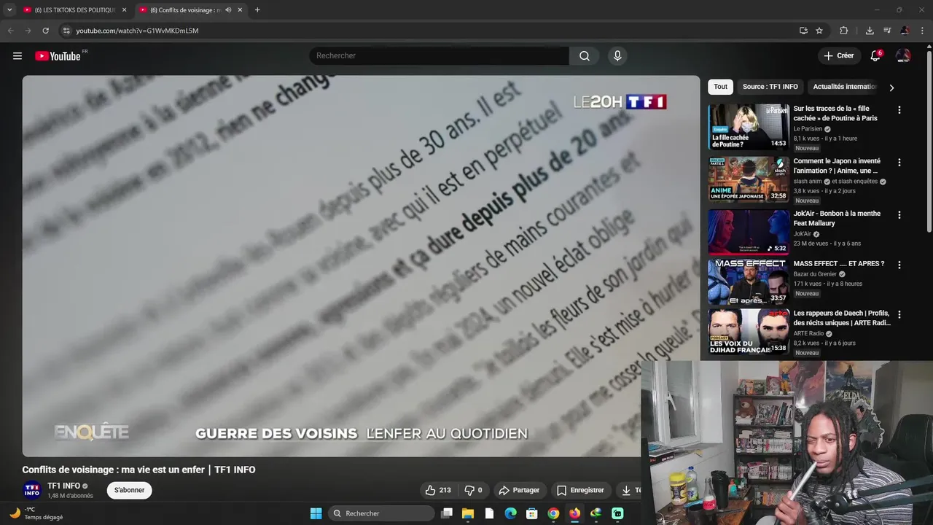
Task: Open the TF1 INFO channel avatar
Action: [x=32, y=490]
